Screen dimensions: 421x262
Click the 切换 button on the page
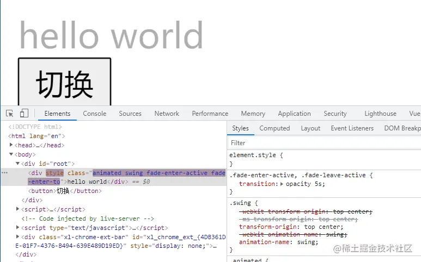click(x=64, y=82)
